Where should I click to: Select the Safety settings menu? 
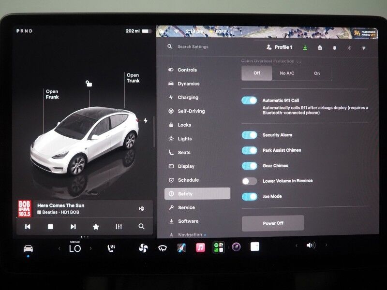[197, 194]
